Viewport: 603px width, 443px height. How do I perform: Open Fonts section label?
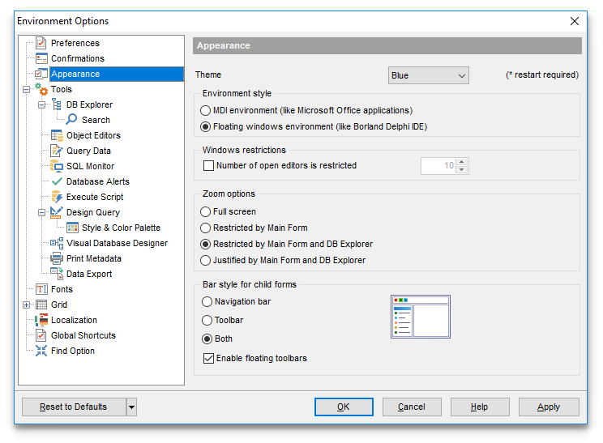(62, 289)
